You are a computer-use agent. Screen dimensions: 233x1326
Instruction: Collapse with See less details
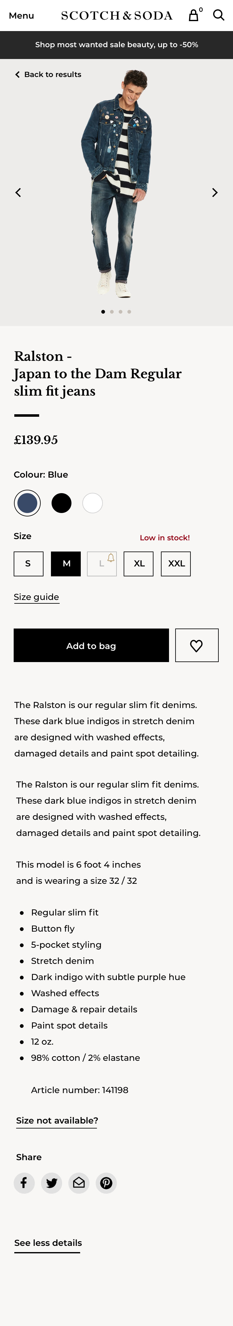tap(48, 1242)
